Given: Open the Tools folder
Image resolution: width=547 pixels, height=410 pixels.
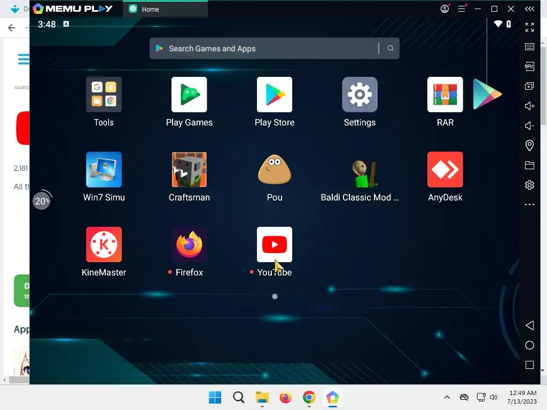Looking at the screenshot, I should click(104, 94).
